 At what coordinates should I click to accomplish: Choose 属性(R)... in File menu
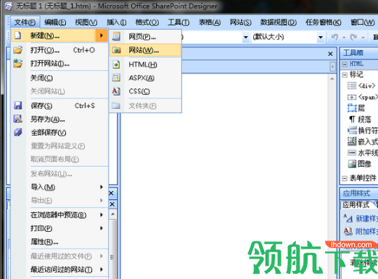tap(59, 241)
